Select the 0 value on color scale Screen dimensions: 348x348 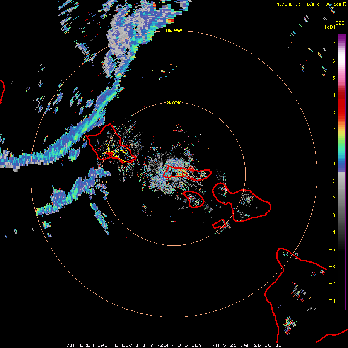pos(334,164)
